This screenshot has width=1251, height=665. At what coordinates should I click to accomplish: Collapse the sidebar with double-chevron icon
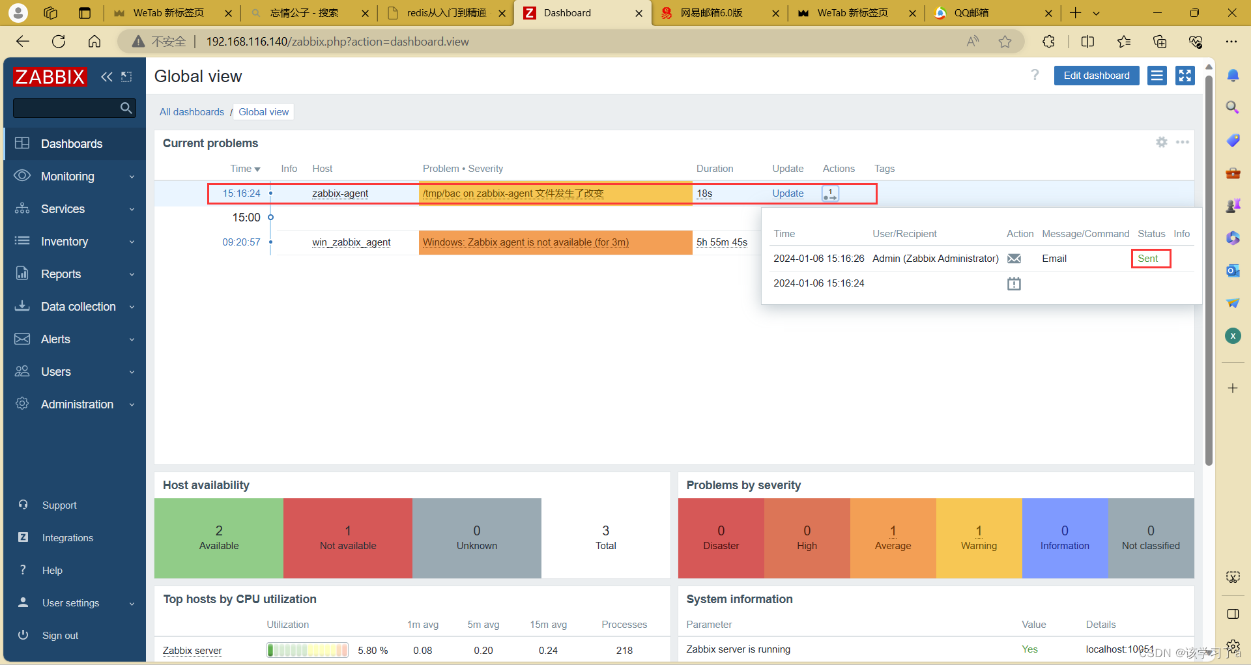click(107, 77)
